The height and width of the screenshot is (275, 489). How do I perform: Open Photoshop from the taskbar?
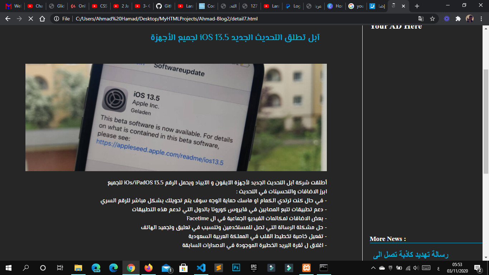click(236, 268)
